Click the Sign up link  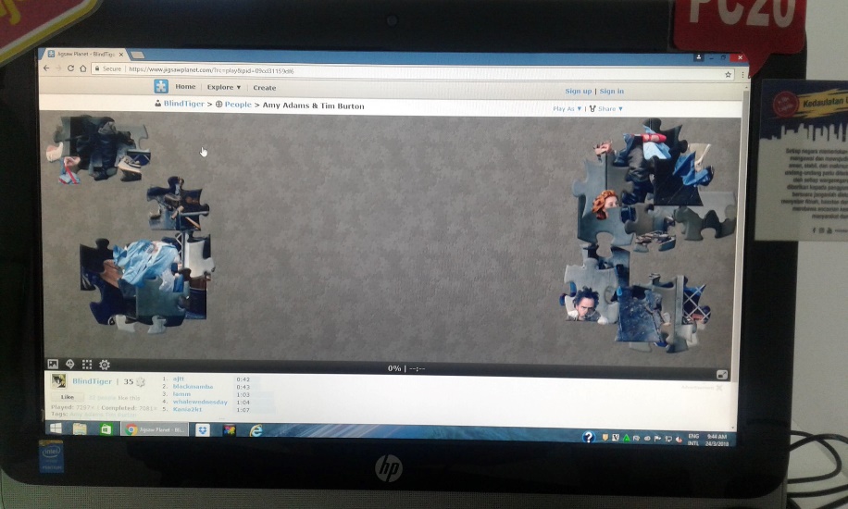point(578,92)
